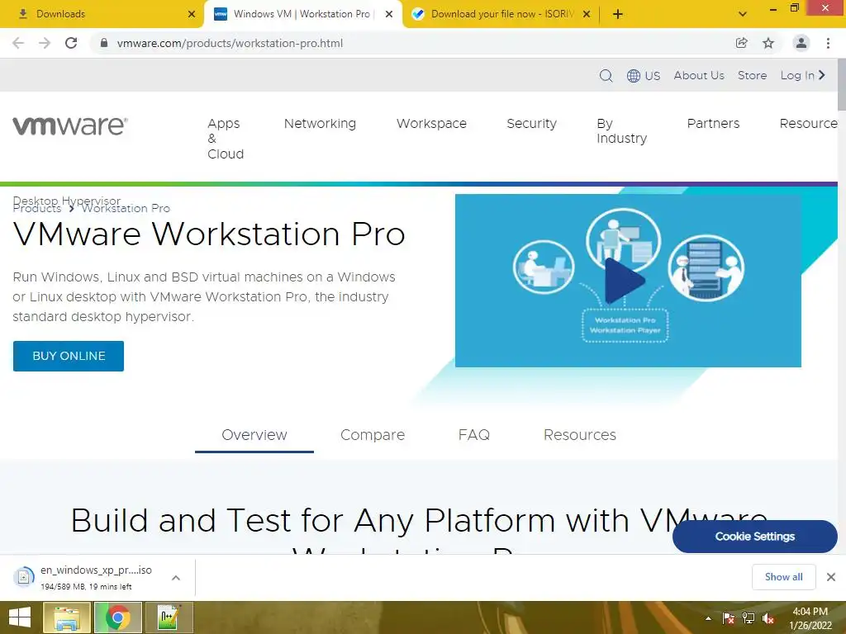Show hidden system tray icons

[708, 618]
